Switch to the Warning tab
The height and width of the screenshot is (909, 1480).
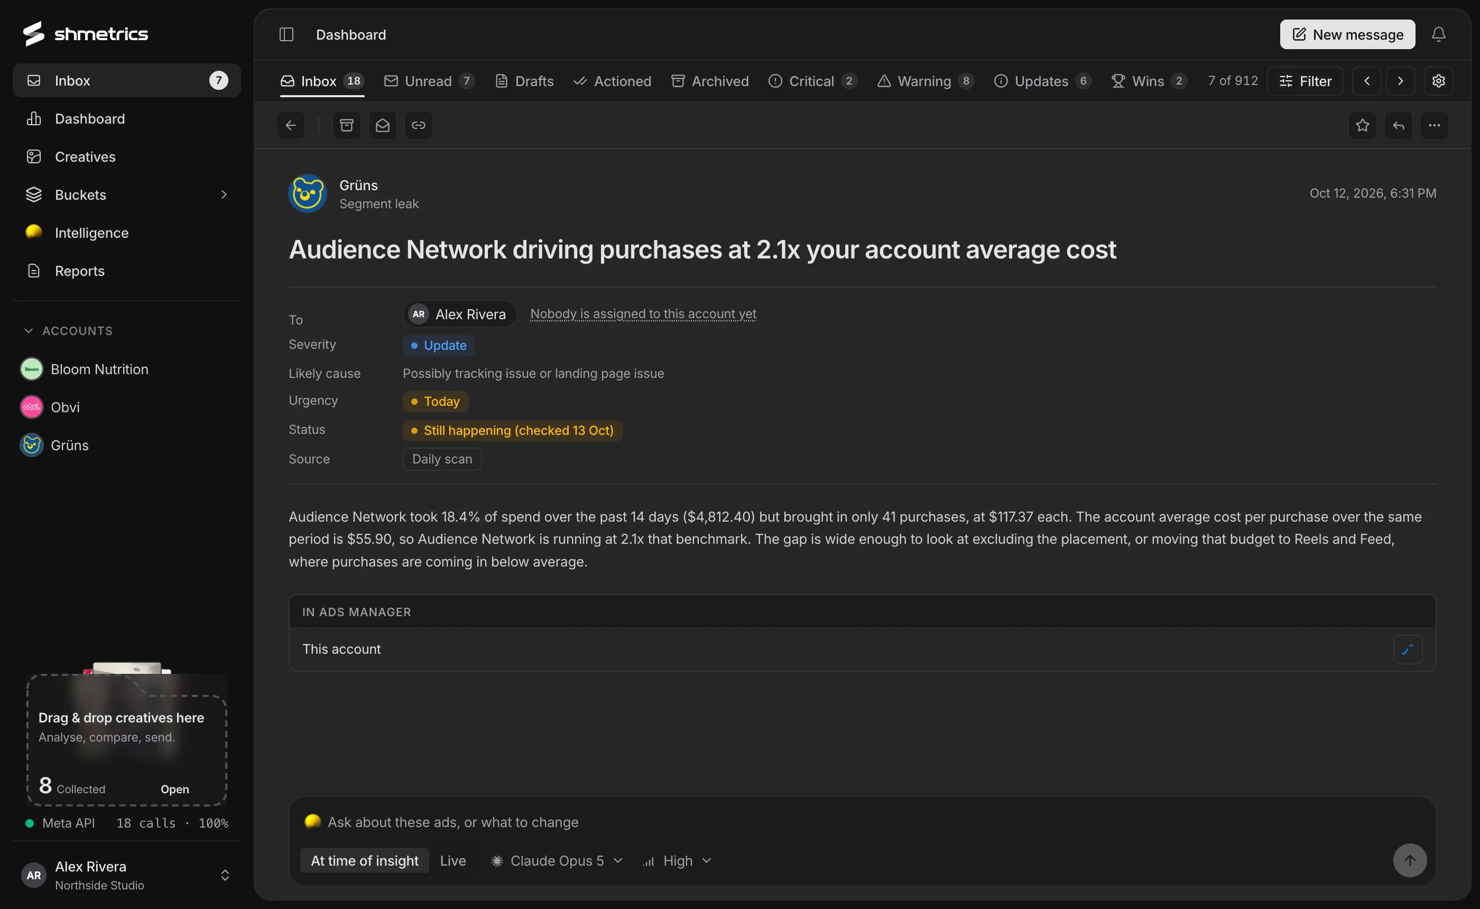click(x=926, y=80)
